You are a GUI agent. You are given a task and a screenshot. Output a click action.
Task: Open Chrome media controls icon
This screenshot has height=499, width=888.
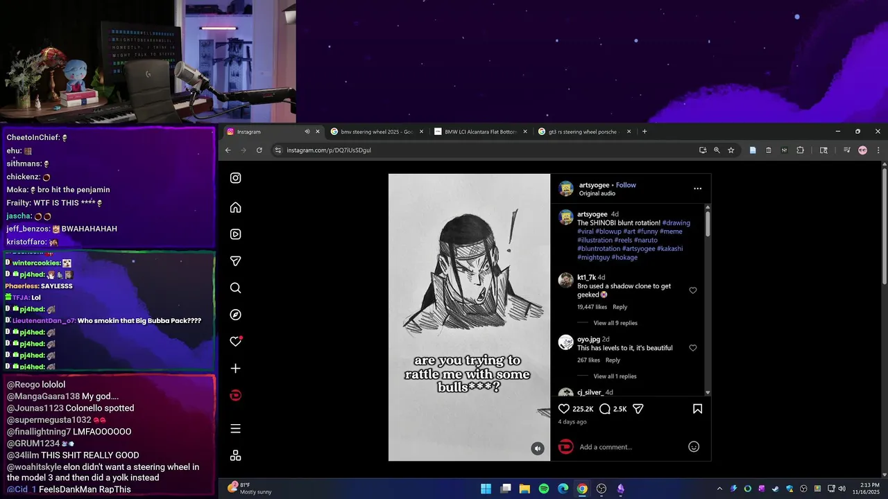point(846,150)
